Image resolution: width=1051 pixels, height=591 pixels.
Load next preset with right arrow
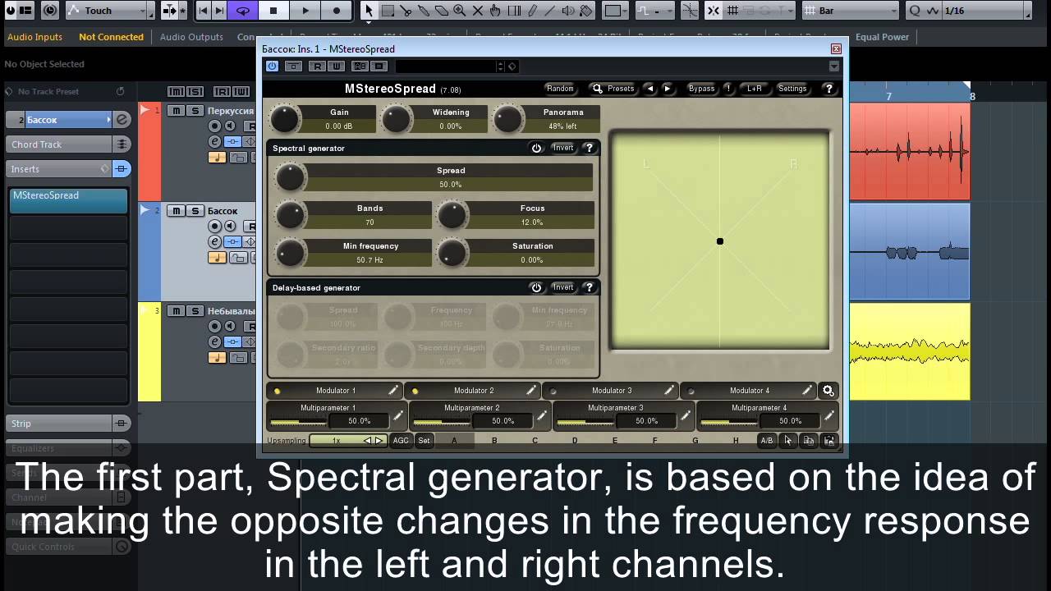point(668,89)
